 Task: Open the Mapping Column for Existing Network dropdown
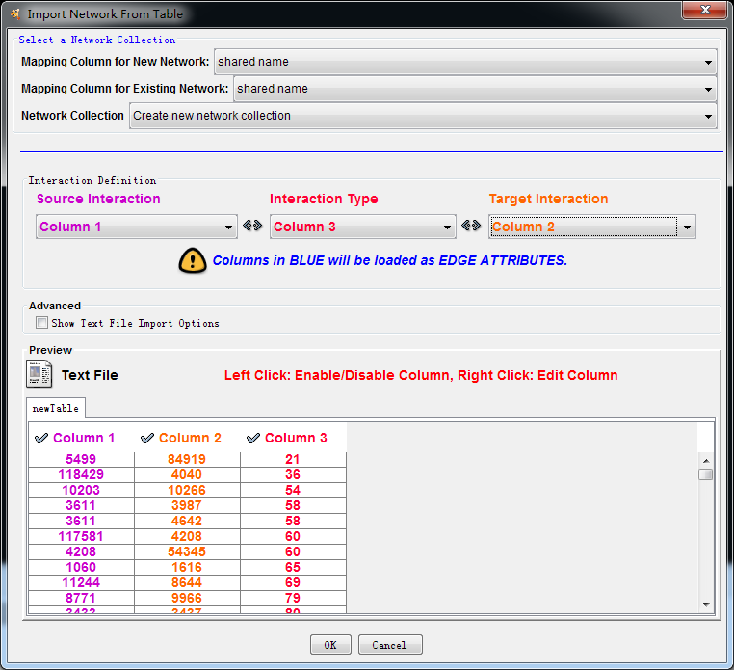[x=475, y=89]
